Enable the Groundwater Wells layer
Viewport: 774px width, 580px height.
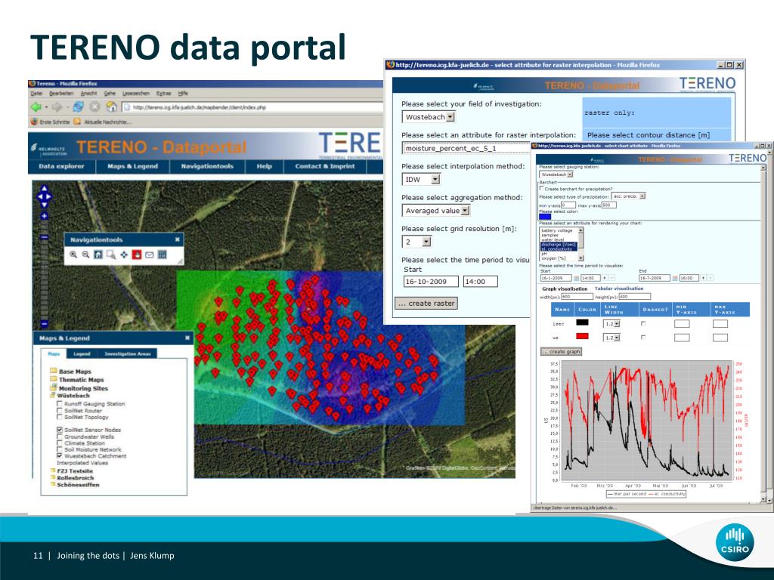pyautogui.click(x=60, y=437)
